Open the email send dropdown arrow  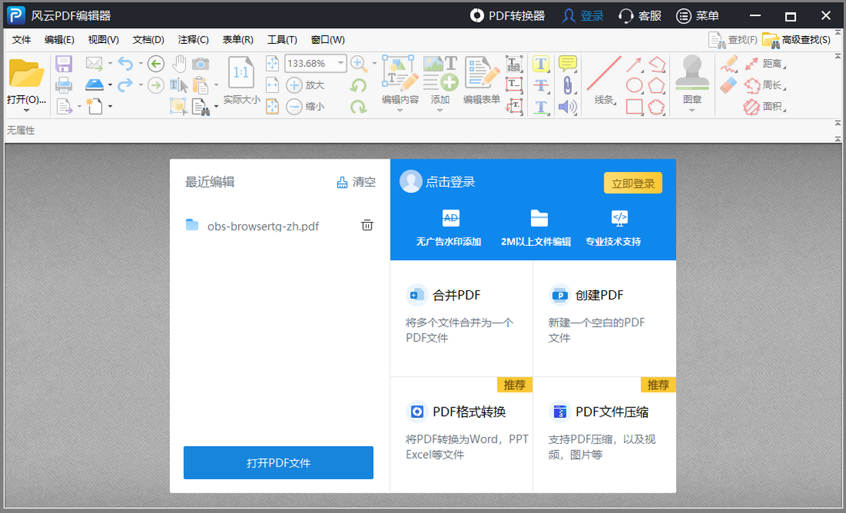(x=110, y=64)
